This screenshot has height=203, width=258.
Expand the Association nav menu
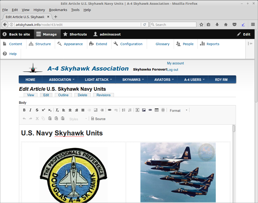pyautogui.click(x=62, y=80)
